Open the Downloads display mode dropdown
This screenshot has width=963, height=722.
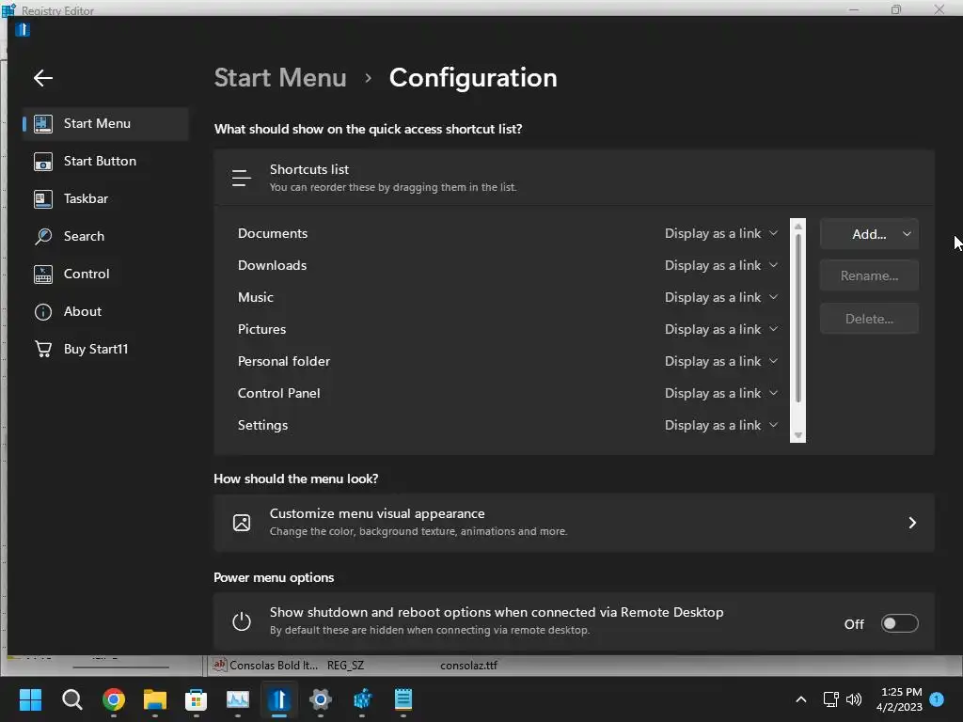click(x=721, y=265)
